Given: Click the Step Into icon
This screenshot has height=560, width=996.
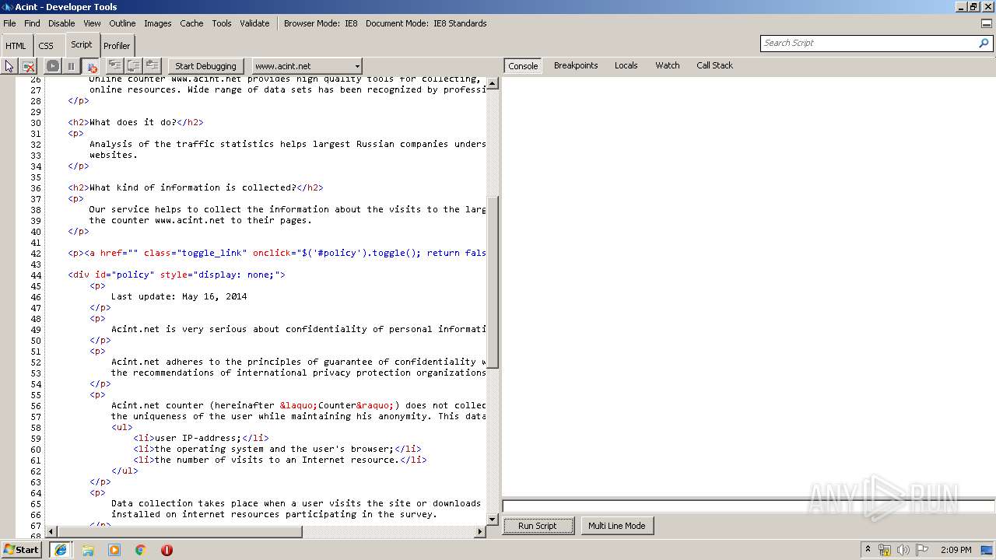Looking at the screenshot, I should click(114, 66).
